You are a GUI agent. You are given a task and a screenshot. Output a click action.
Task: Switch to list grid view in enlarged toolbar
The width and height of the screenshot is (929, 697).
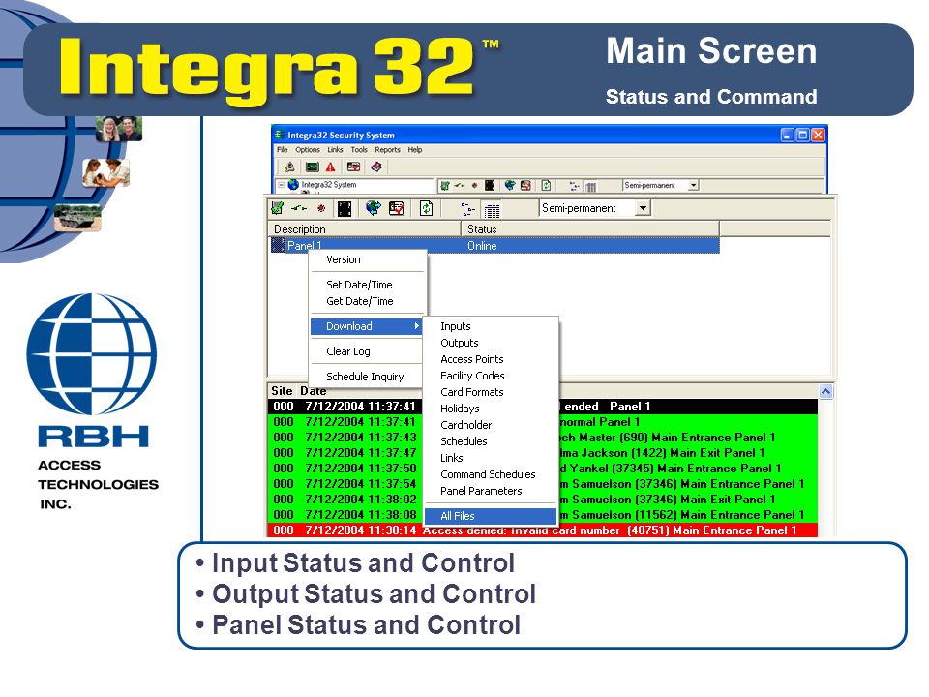492,210
